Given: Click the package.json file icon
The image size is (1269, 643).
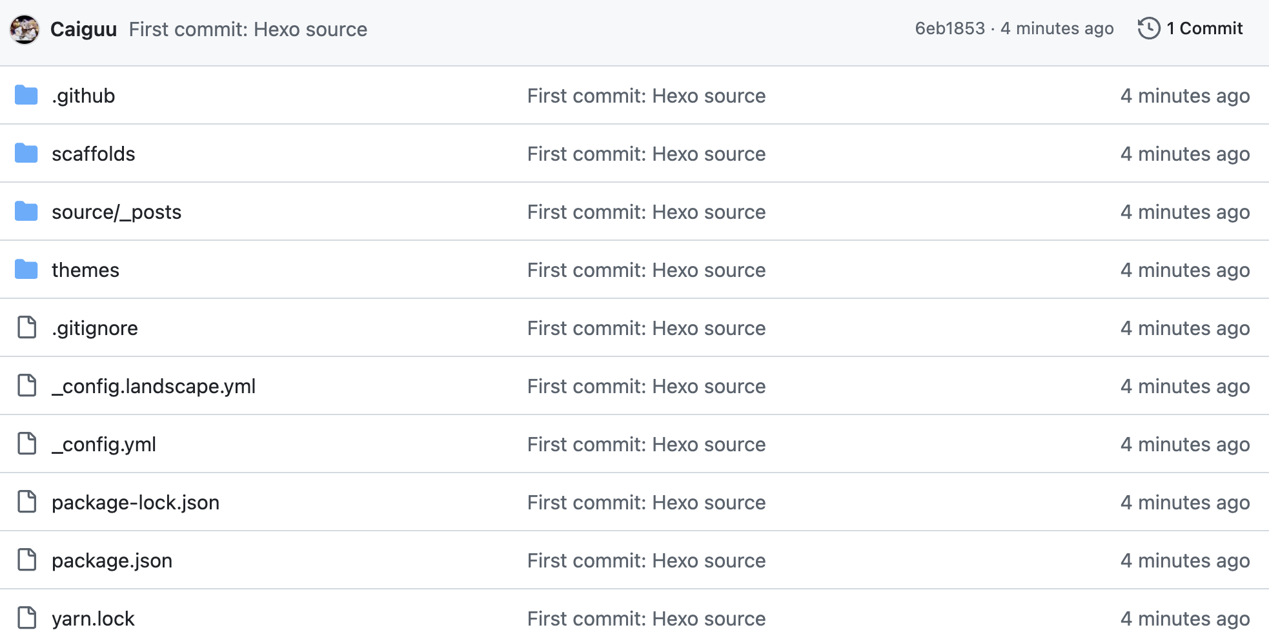Looking at the screenshot, I should [26, 560].
